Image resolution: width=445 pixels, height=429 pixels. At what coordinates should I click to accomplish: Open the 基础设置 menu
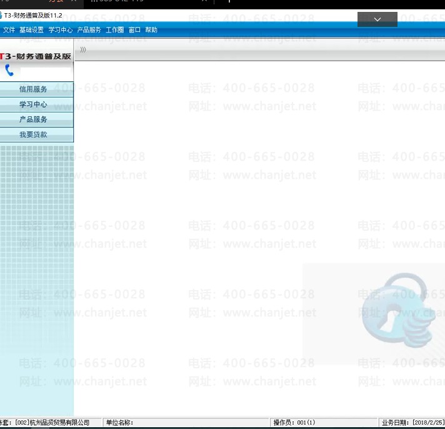pos(31,30)
